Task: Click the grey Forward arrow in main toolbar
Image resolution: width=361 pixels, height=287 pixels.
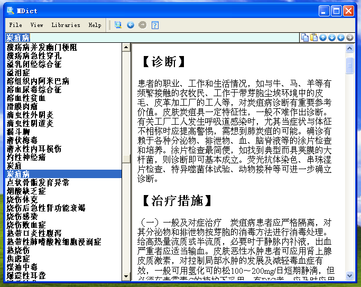Action: click(x=143, y=25)
